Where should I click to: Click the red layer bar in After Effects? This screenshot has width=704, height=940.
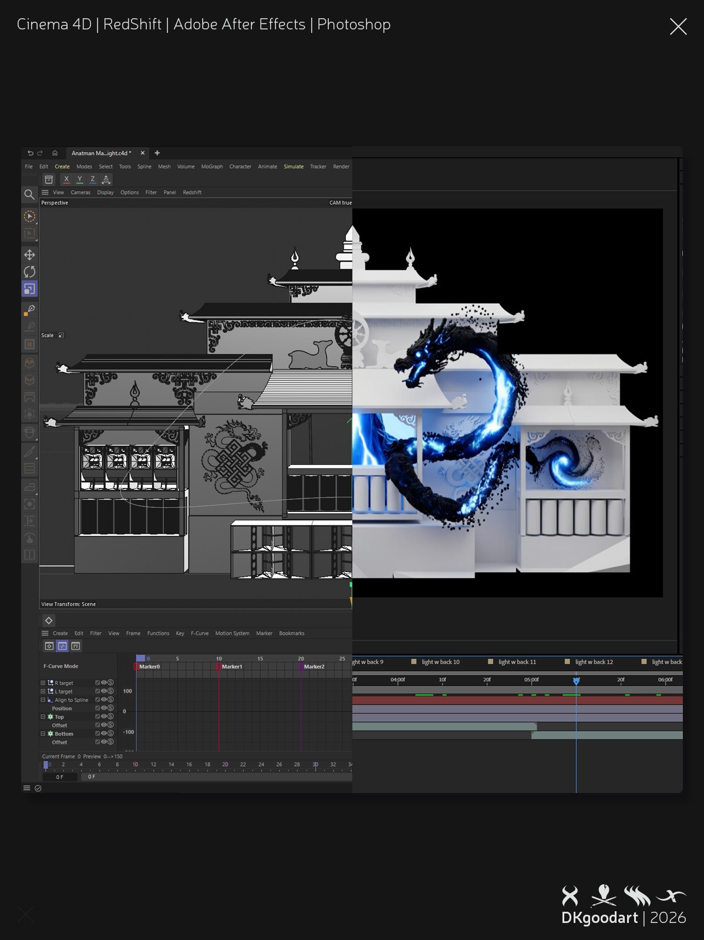pos(517,701)
